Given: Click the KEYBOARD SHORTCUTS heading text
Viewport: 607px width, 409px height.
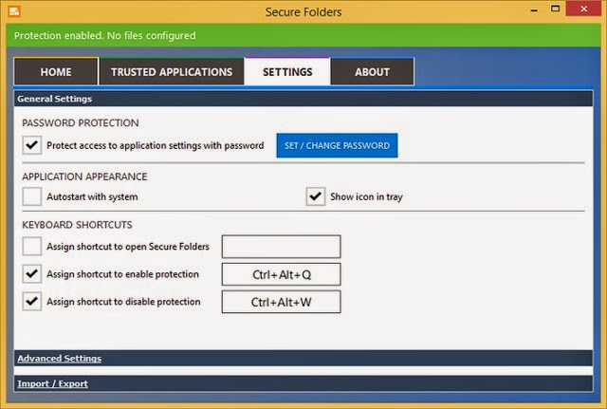Looking at the screenshot, I should pos(77,225).
